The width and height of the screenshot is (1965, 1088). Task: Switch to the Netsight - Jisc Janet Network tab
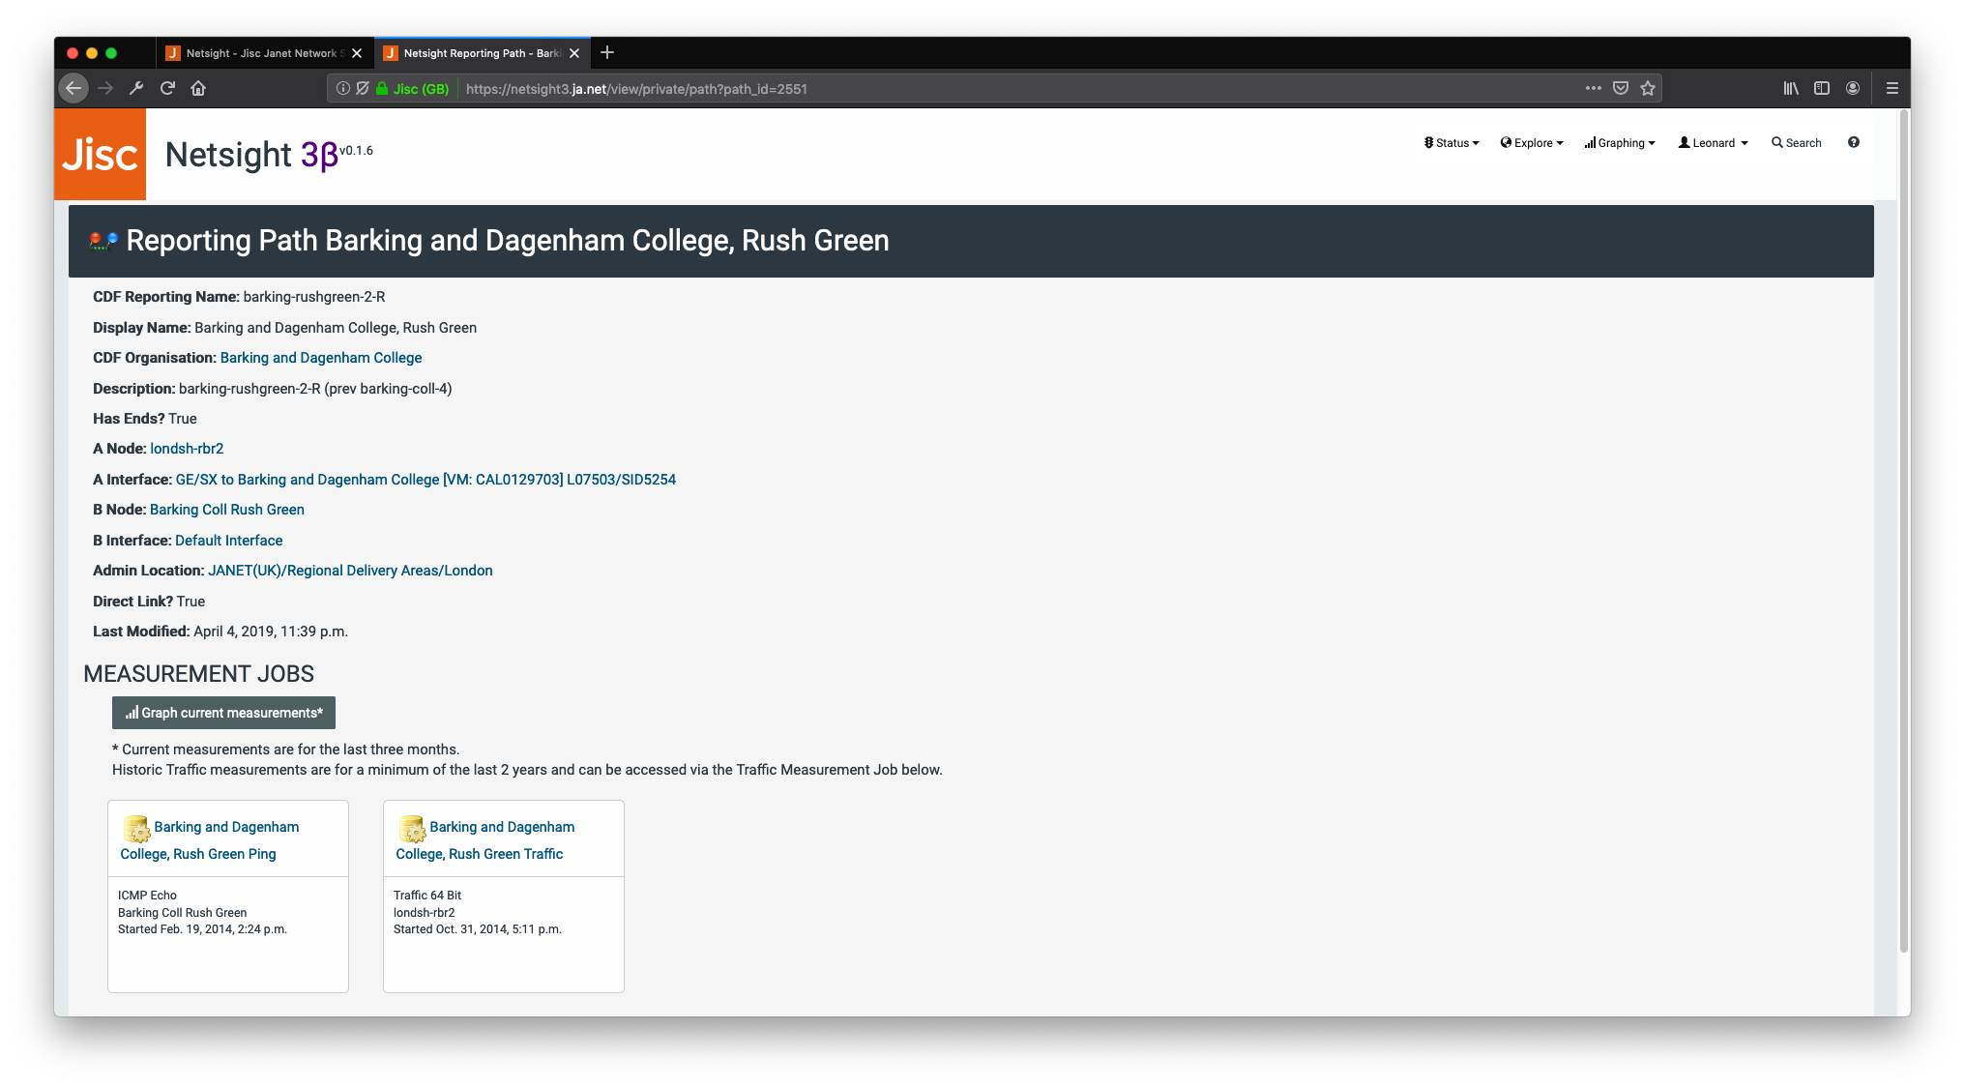263,53
